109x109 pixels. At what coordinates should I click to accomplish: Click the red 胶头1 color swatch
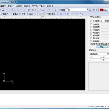point(101,10)
